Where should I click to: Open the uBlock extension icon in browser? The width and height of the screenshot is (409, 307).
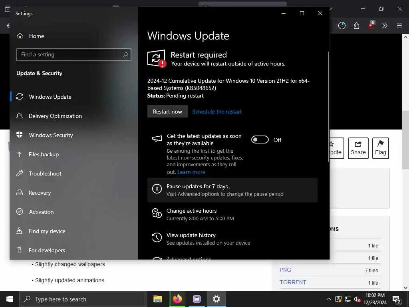(x=371, y=25)
